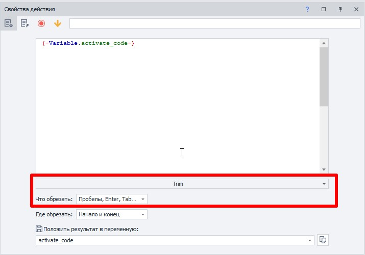
Task: Open the action properties settings tab icon
Action: pos(8,23)
